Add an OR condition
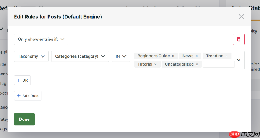The image size is (260, 138). 22,80
